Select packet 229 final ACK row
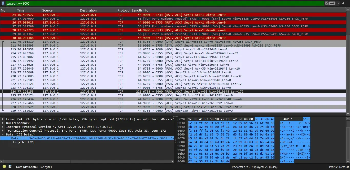Image resolution: width=350 pixels, height=170 pixels. [x=173, y=111]
